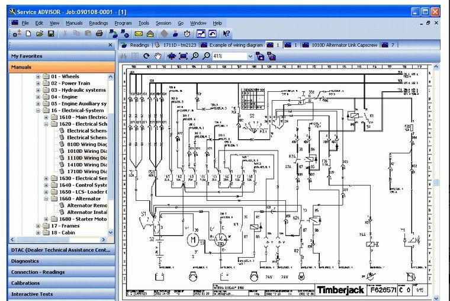Click the settings gear toolbar icon
This screenshot has width=450, height=301.
point(17,34)
